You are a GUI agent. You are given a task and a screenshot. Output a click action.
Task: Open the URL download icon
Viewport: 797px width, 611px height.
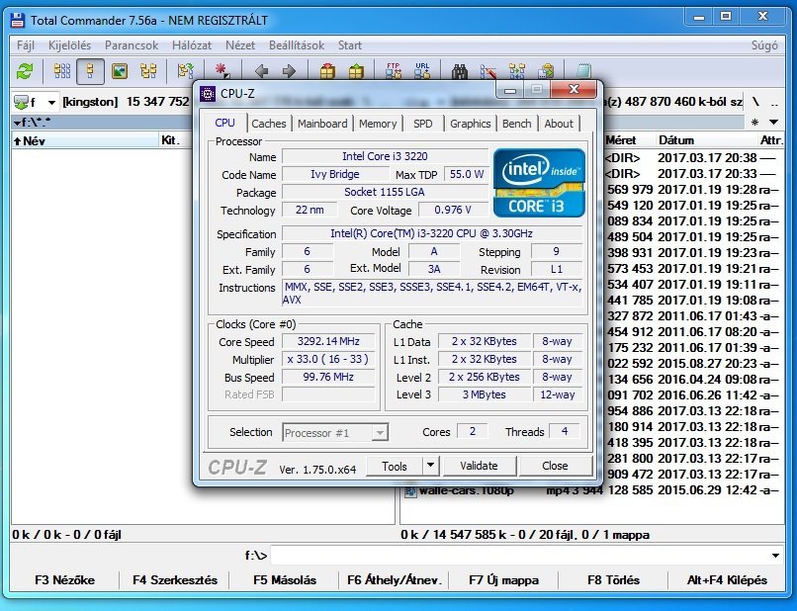[422, 70]
